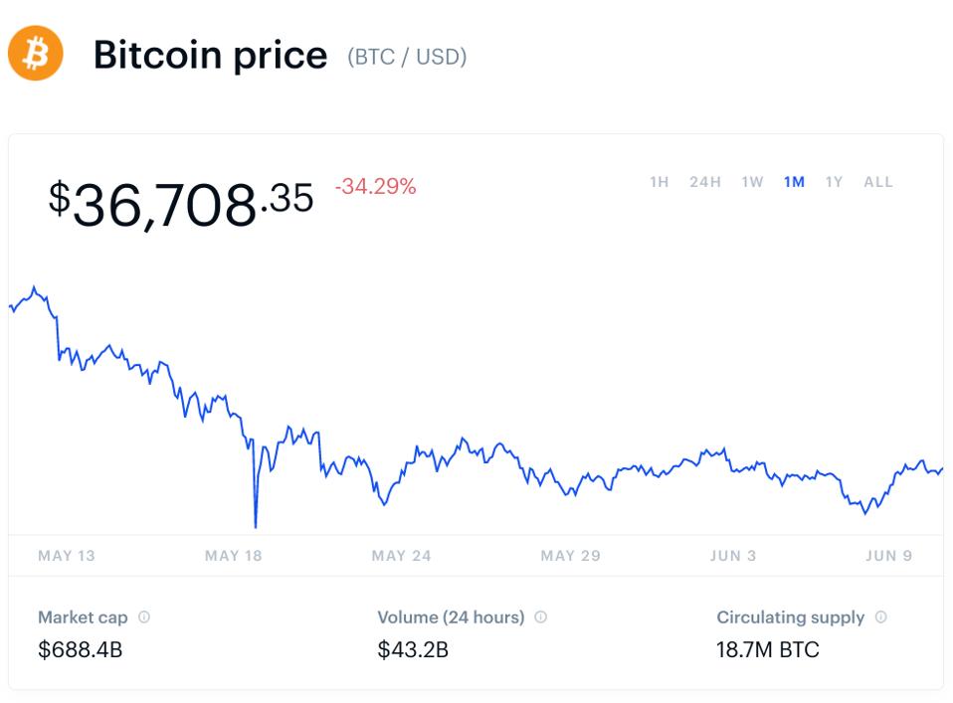This screenshot has height=703, width=953.
Task: Open the Market cap info tooltip icon
Action: [143, 616]
